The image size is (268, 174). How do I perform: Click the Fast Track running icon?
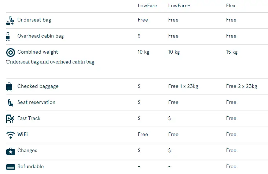[x=10, y=119]
